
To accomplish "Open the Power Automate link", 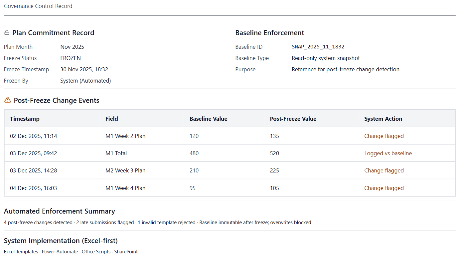I will pyautogui.click(x=60, y=251).
